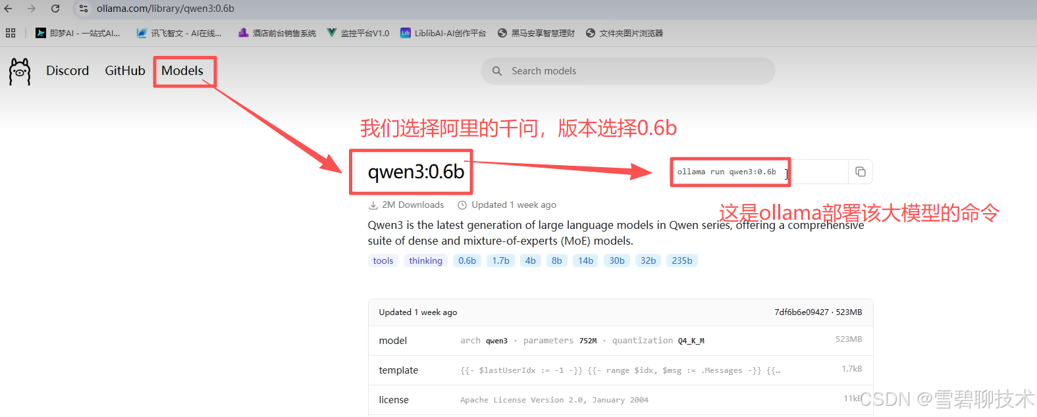
Task: Open the 即梦AI bookmark
Action: (x=78, y=33)
